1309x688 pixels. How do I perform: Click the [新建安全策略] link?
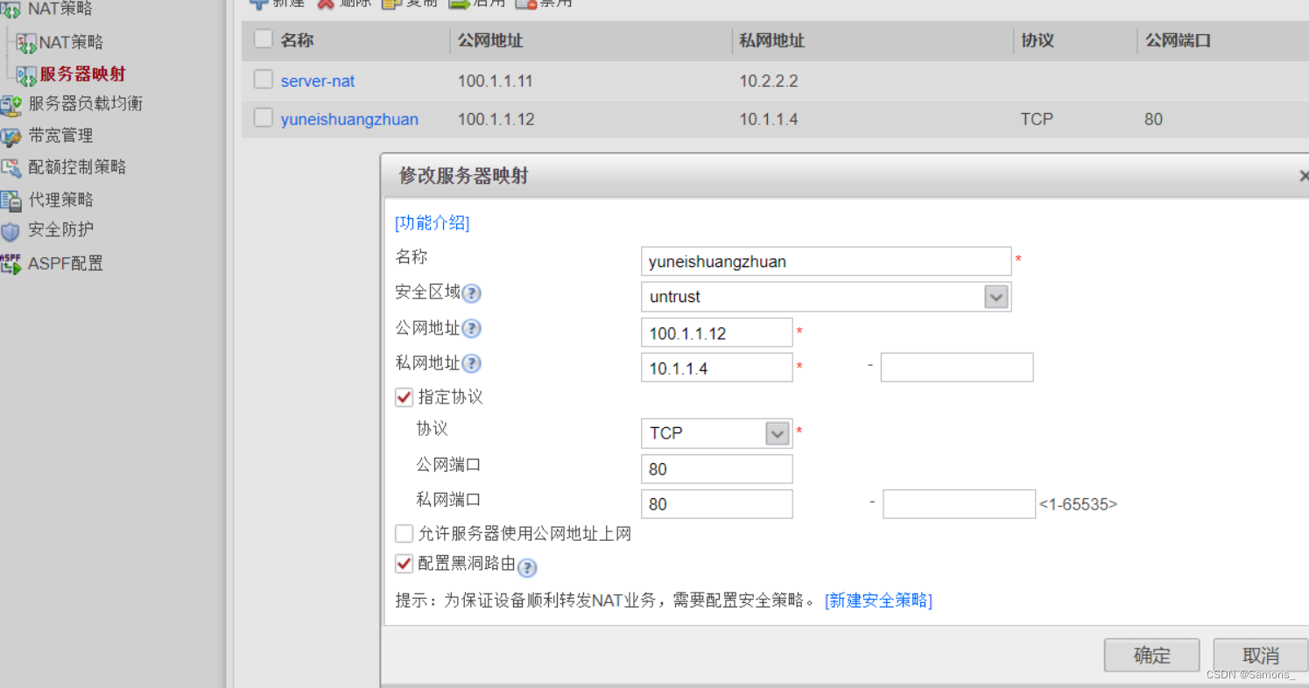click(878, 600)
